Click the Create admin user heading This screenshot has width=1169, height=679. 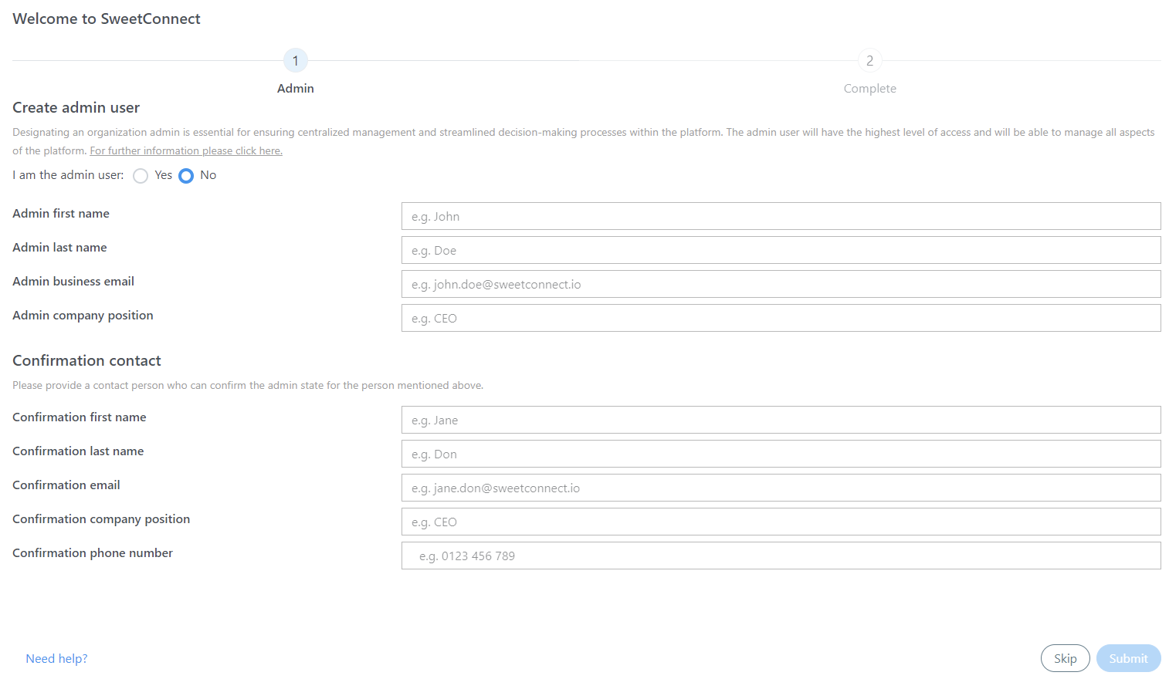tap(76, 107)
